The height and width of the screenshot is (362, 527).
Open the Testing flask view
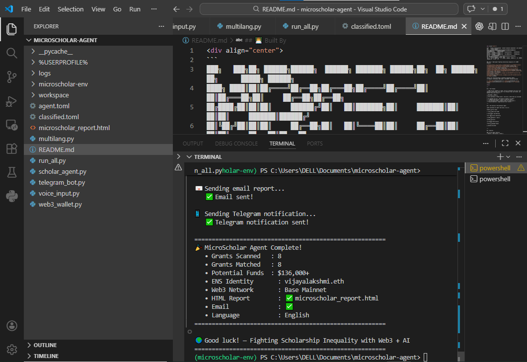(12, 172)
